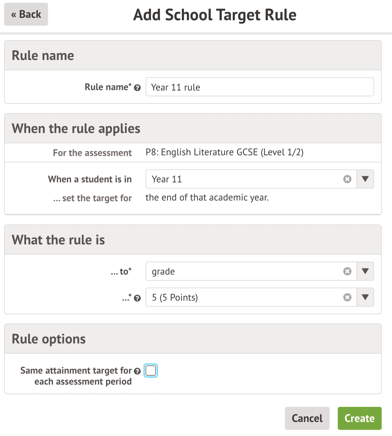Click help icon beside Same attainment target
The height and width of the screenshot is (436, 392).
point(137,371)
